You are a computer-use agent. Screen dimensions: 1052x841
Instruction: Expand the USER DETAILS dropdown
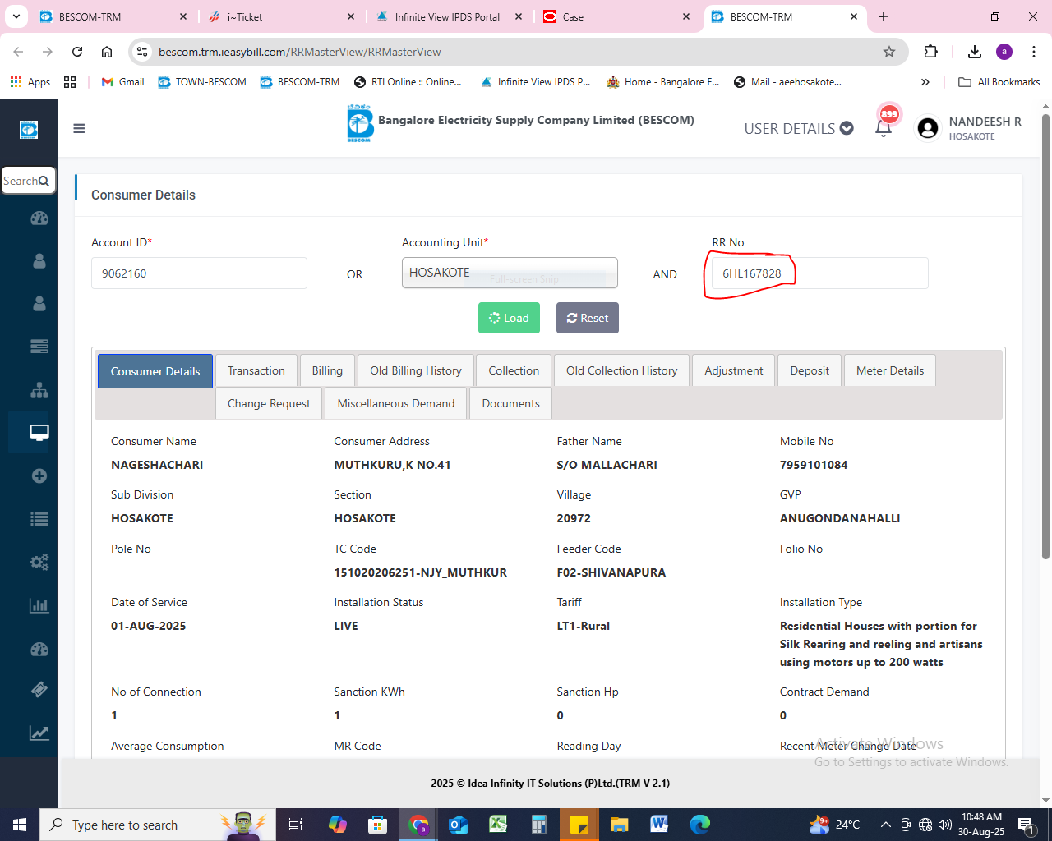[x=799, y=128]
